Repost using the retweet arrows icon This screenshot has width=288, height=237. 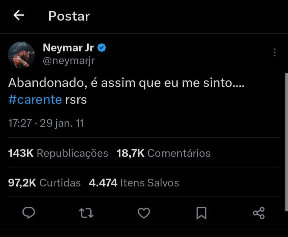click(x=86, y=213)
